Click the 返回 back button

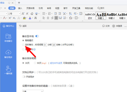(x=23, y=26)
